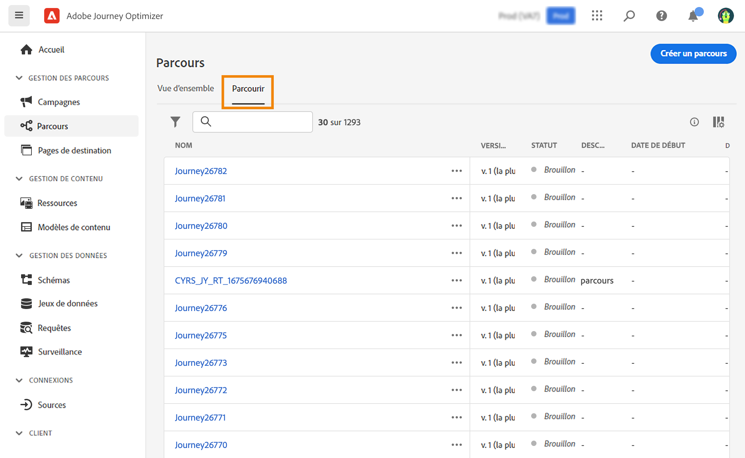Open more actions for Journey26782
Screen dimensions: 745x458
(x=457, y=171)
